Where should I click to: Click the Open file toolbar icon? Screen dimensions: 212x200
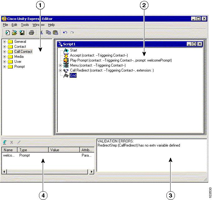pos(14,32)
